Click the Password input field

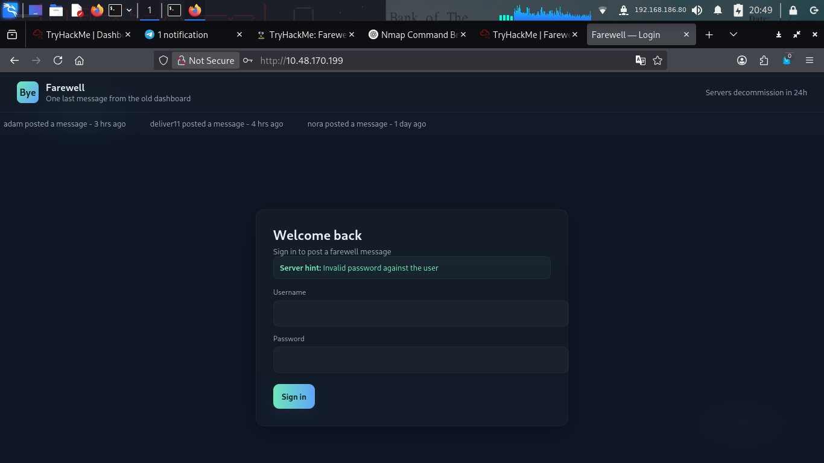point(420,360)
